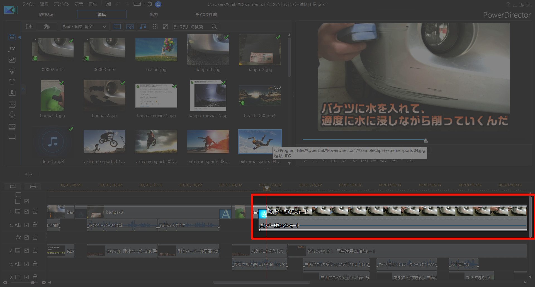Click the split clip tool icon

28,174
